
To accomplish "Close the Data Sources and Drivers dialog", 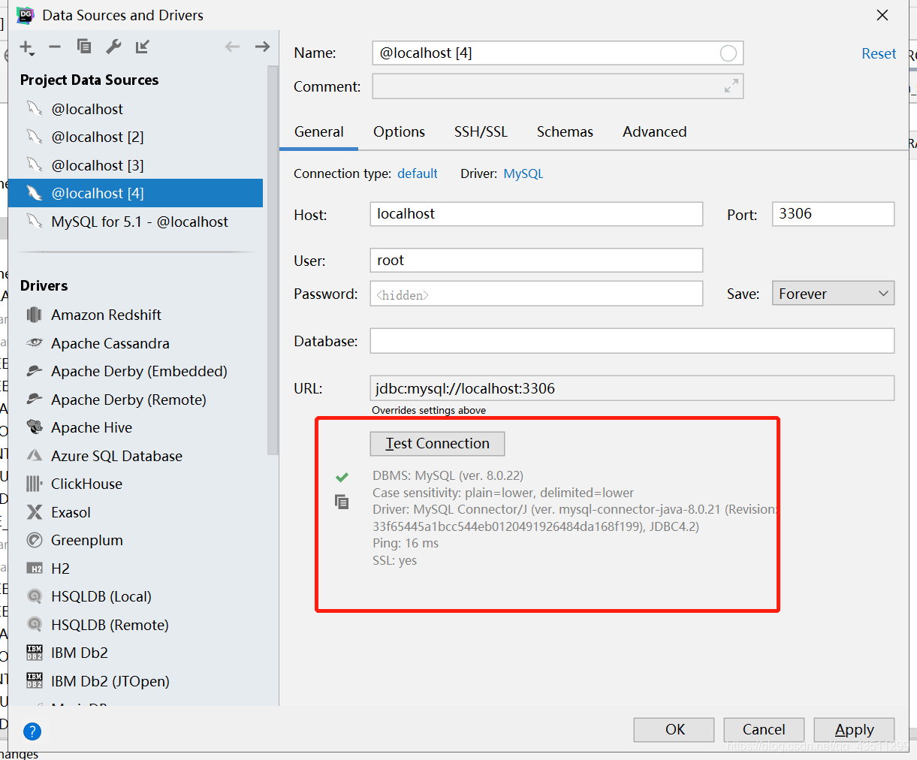I will coord(882,15).
